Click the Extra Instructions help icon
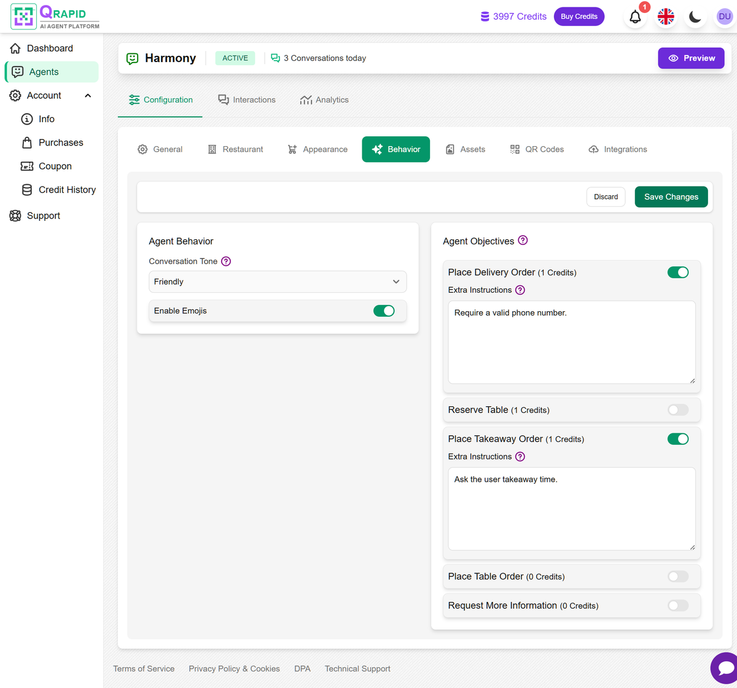Viewport: 737px width, 688px height. click(x=520, y=290)
